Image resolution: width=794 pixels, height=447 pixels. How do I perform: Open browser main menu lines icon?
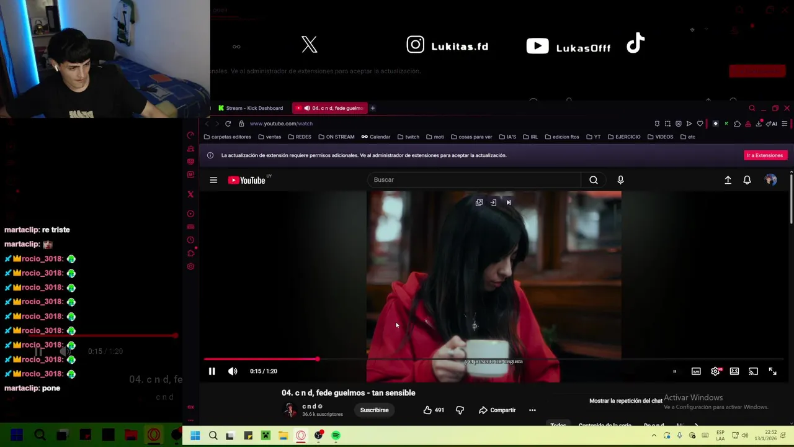pos(784,124)
